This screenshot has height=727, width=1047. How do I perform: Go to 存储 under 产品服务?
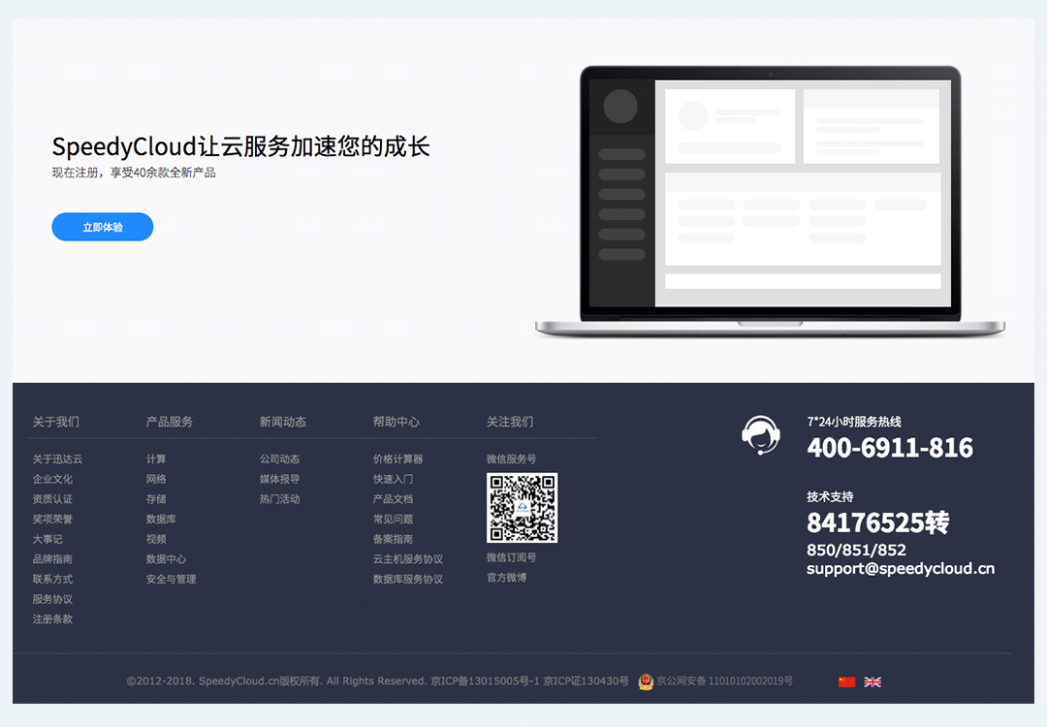[x=156, y=499]
